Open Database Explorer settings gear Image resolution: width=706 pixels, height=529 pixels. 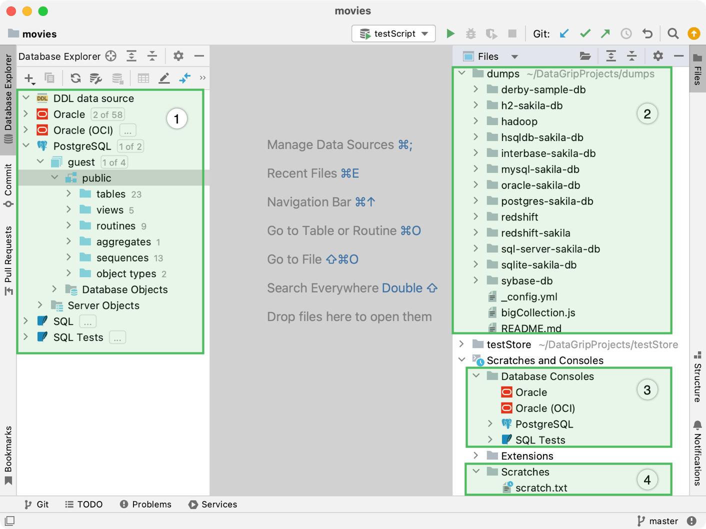[178, 56]
